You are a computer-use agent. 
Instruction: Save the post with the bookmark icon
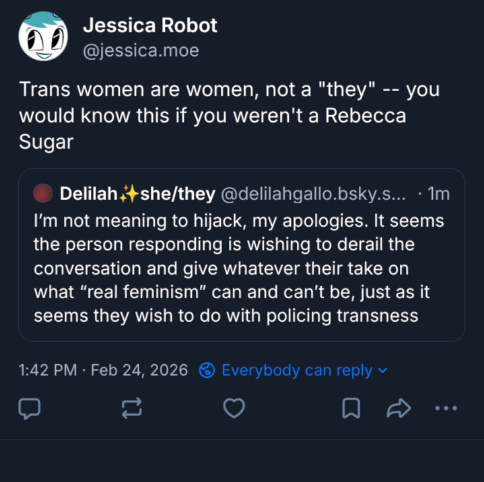[351, 408]
